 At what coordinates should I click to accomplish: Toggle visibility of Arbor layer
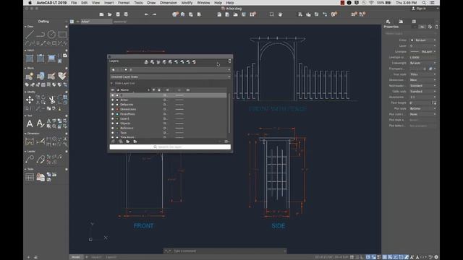(x=113, y=100)
